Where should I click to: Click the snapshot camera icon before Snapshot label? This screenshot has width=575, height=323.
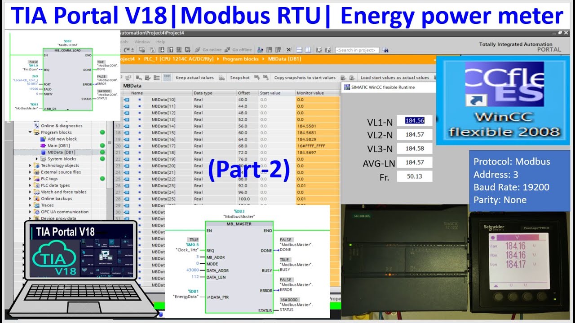click(x=222, y=78)
